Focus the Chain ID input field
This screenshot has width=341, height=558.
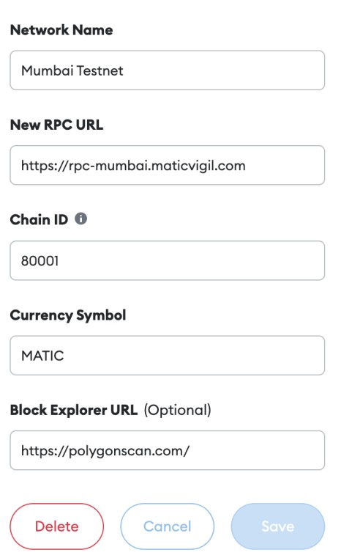coord(168,260)
